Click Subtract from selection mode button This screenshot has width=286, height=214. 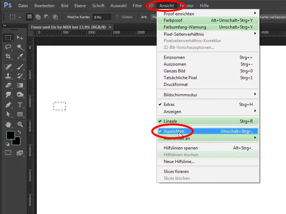coord(47,17)
